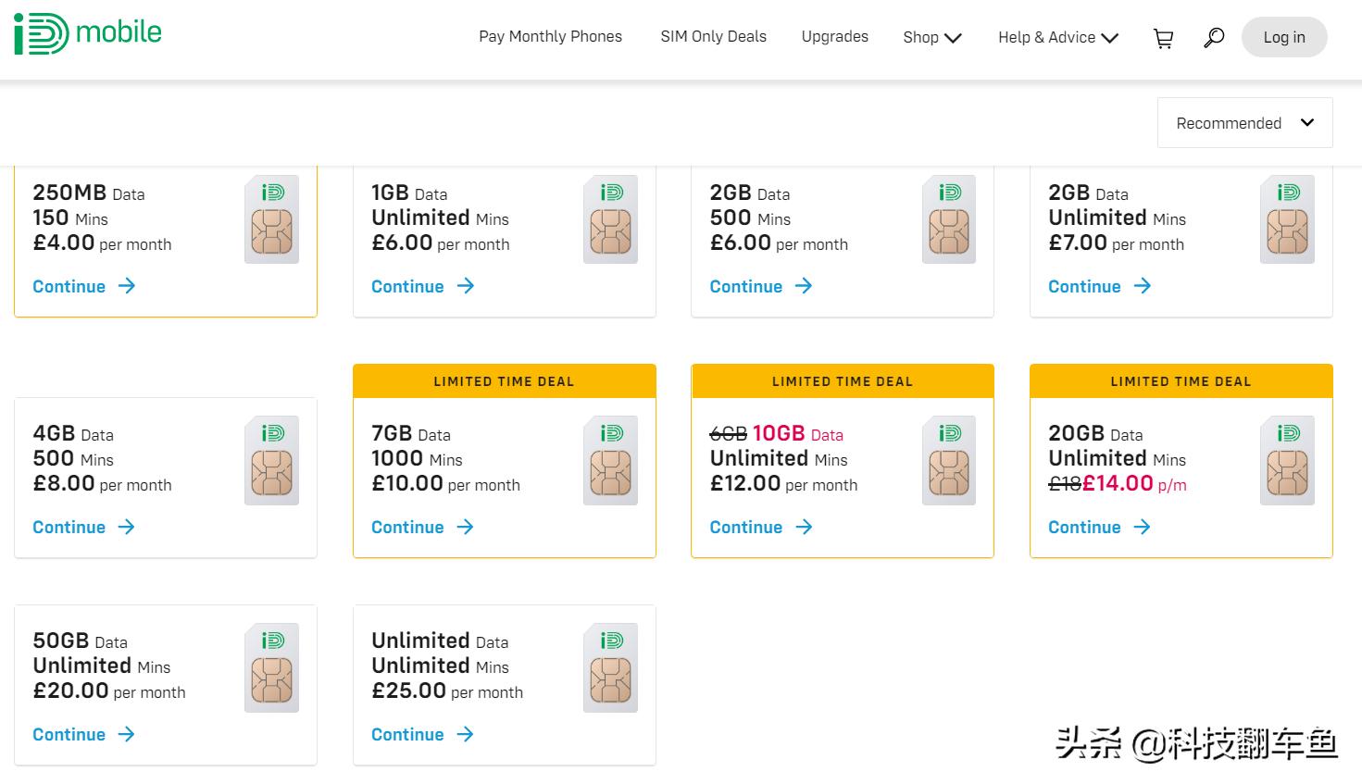Go to Pay Monthly Phones
1362x784 pixels.
[x=550, y=37]
